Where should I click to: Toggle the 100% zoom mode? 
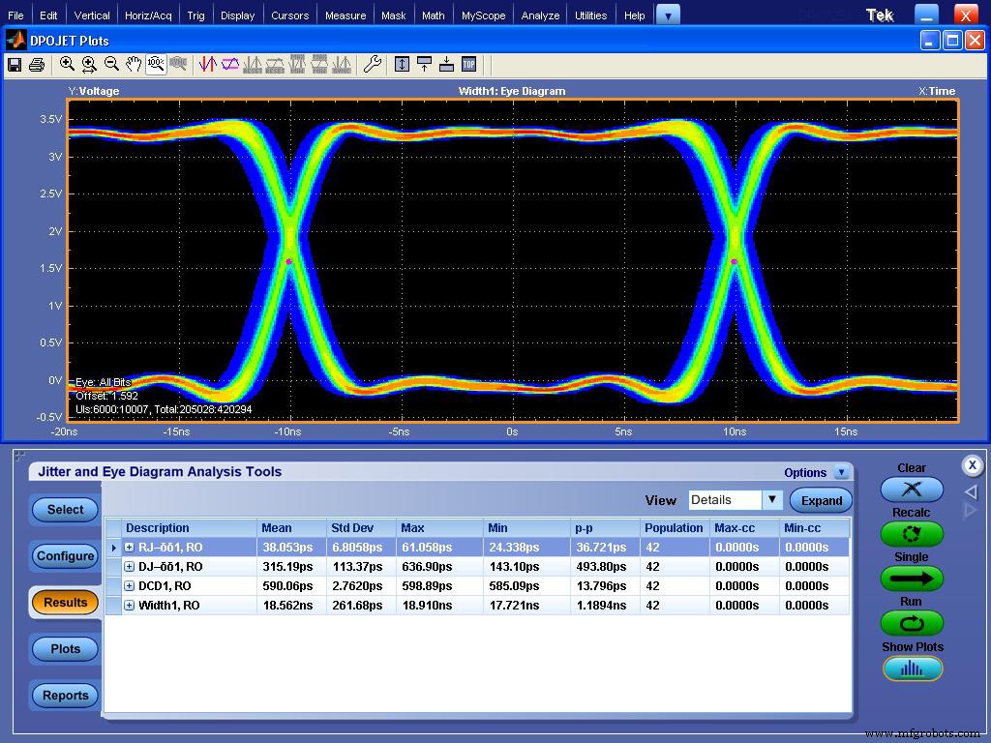[157, 64]
